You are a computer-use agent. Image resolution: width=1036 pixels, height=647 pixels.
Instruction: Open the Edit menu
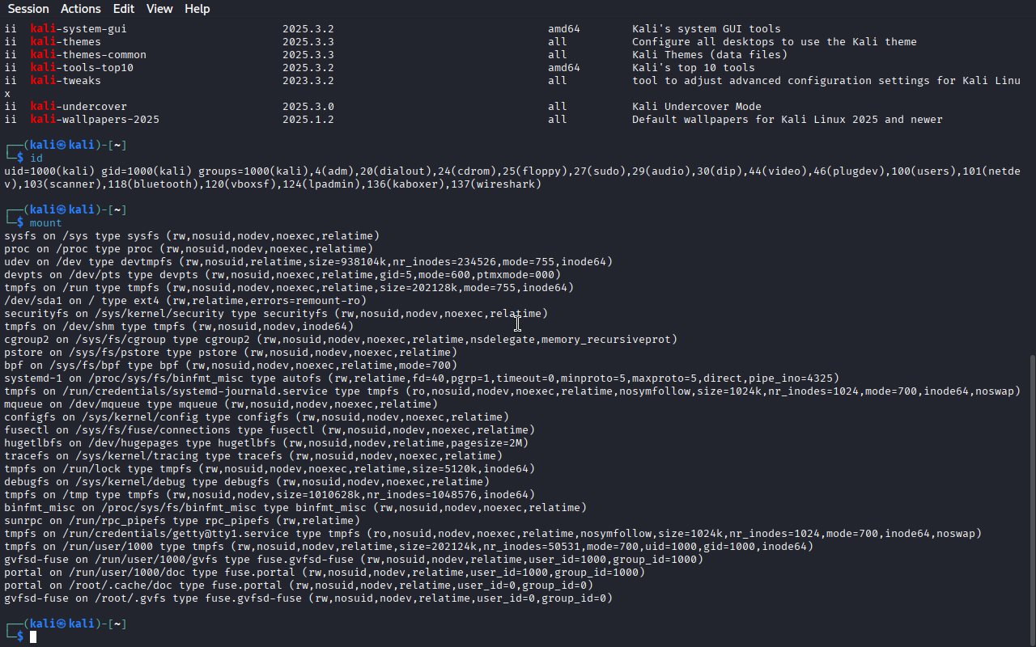[124, 9]
